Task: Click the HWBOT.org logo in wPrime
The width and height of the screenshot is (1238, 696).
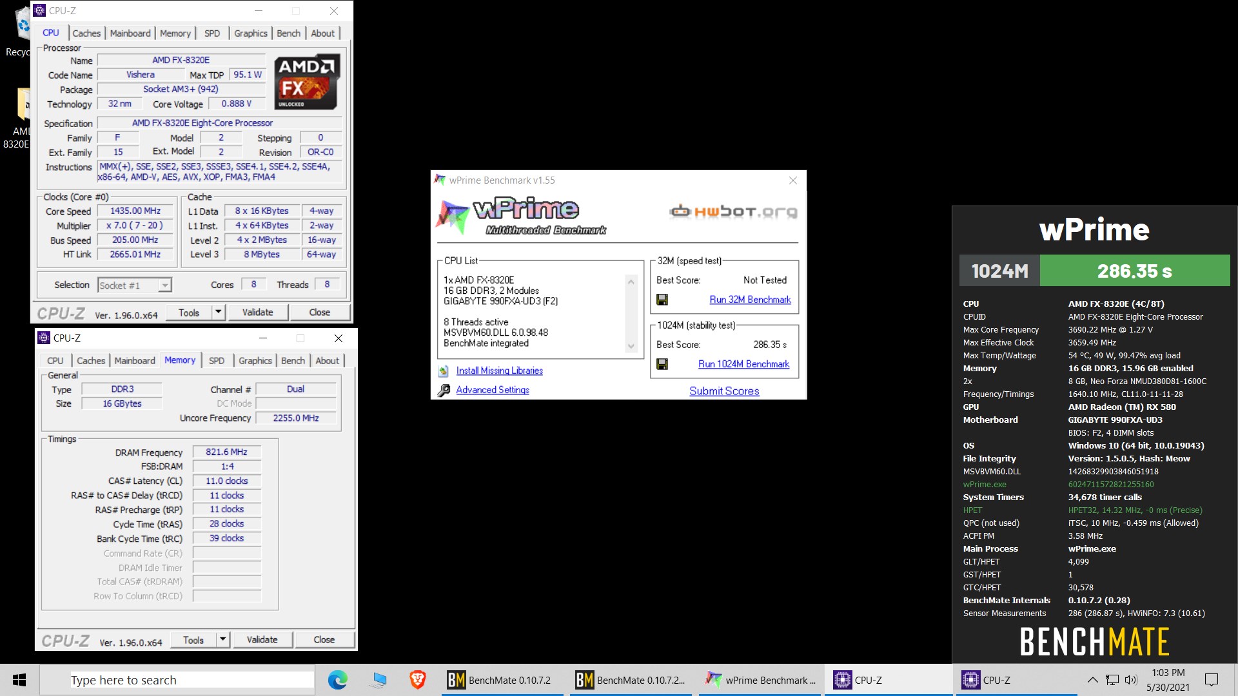Action: 733,211
